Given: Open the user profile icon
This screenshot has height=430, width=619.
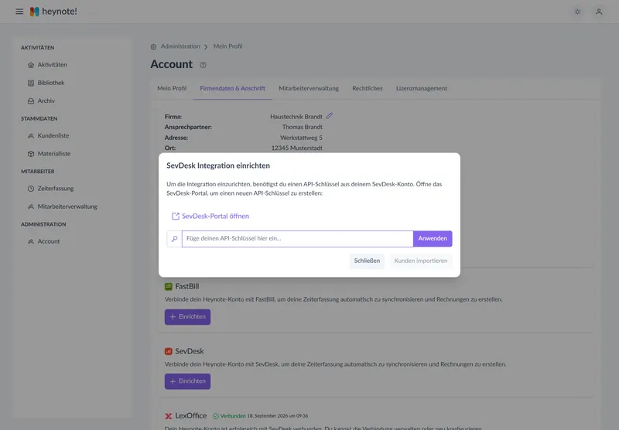Looking at the screenshot, I should 599,12.
